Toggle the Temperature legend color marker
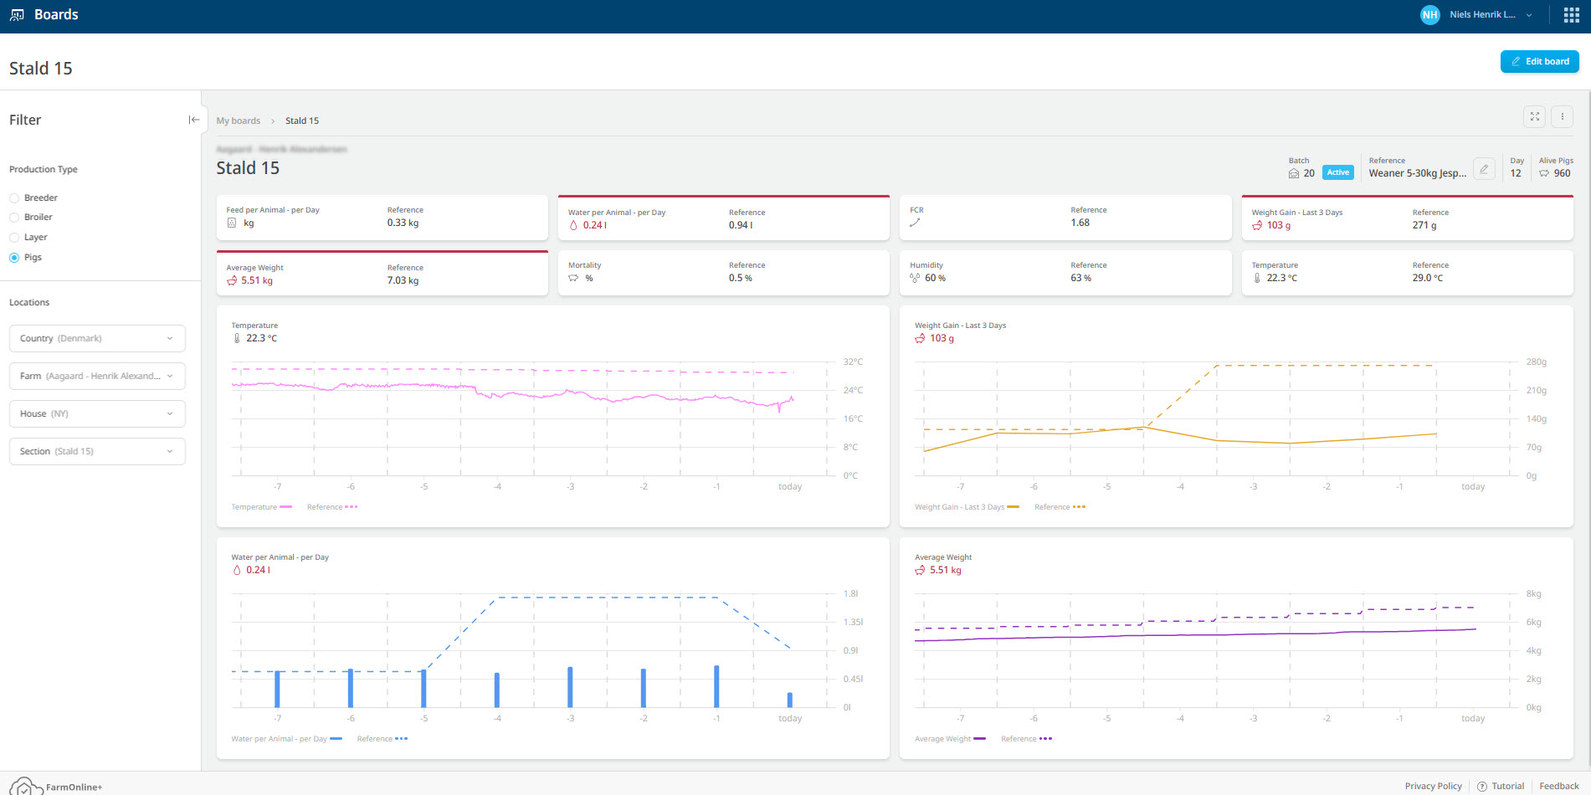Screen dimensions: 1591x795 [x=286, y=507]
